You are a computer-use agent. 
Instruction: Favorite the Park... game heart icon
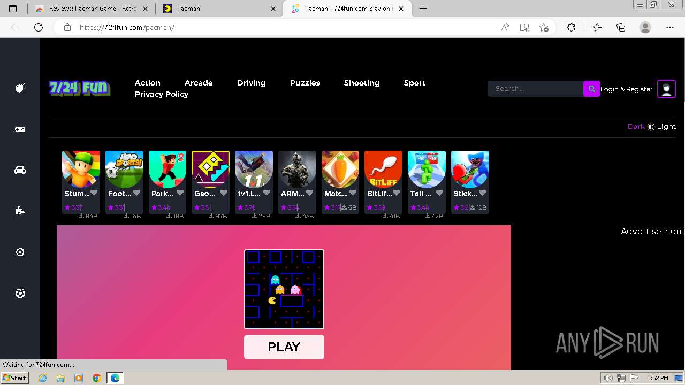click(x=180, y=193)
